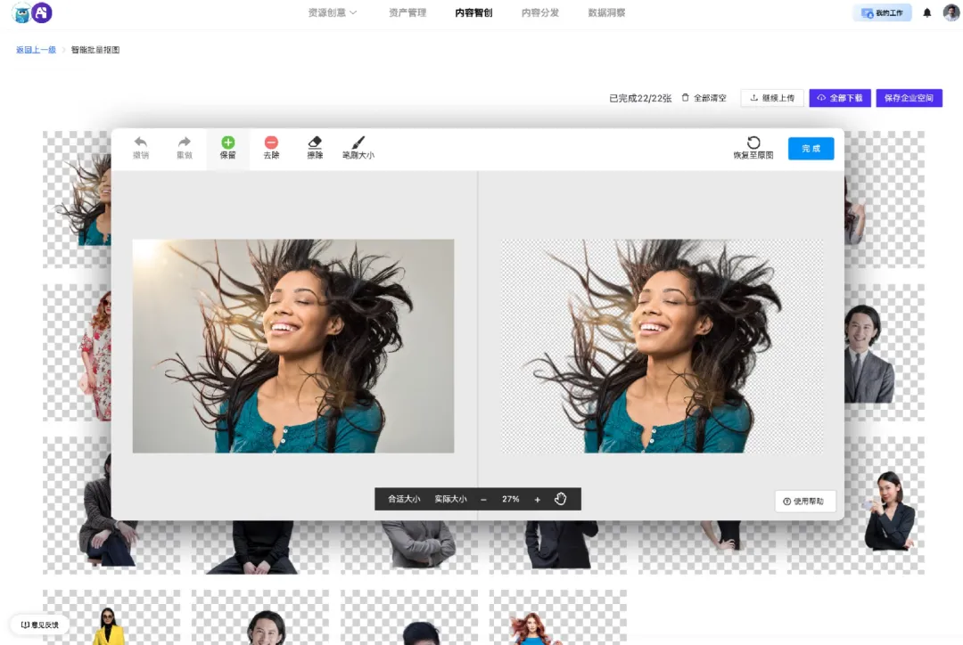Open 意见反馈 feedback button
The height and width of the screenshot is (645, 963).
40,625
